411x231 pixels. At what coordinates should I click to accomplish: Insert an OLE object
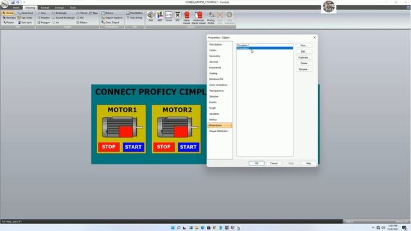click(151, 17)
